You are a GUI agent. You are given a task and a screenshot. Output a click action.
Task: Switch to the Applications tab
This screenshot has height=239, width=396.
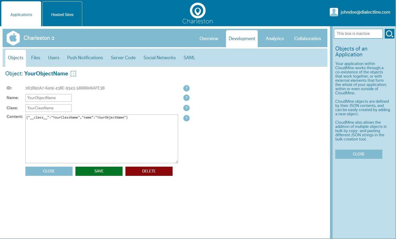(21, 14)
